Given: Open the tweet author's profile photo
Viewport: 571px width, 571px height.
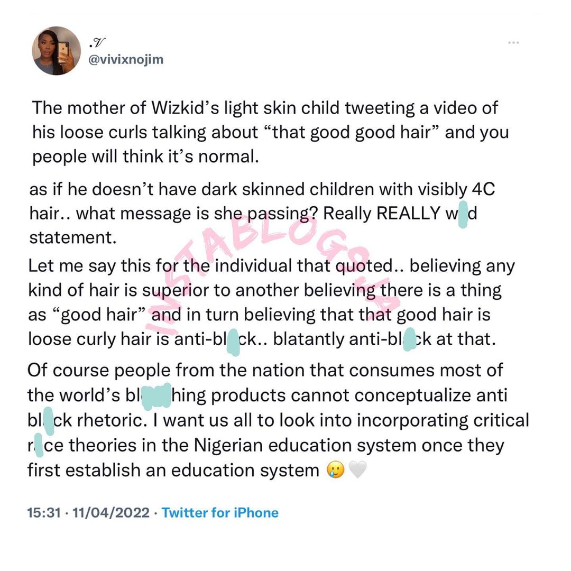Looking at the screenshot, I should click(57, 51).
